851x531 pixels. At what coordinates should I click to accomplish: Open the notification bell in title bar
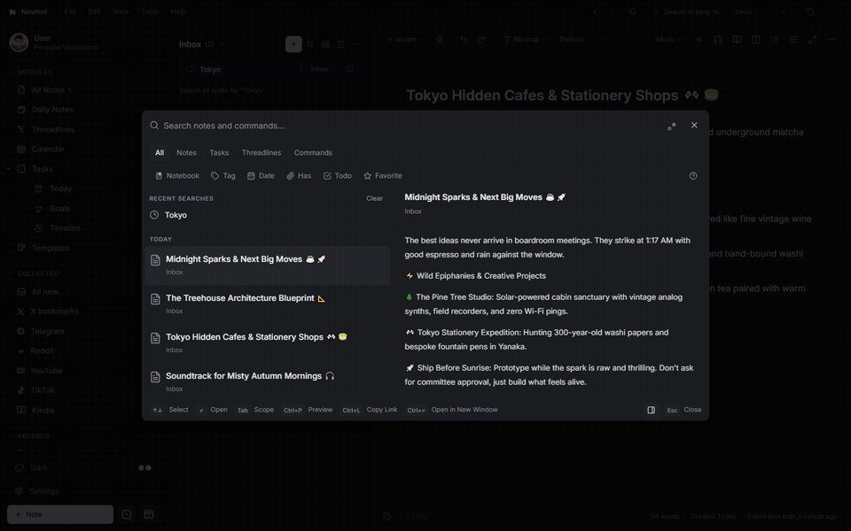click(x=633, y=12)
